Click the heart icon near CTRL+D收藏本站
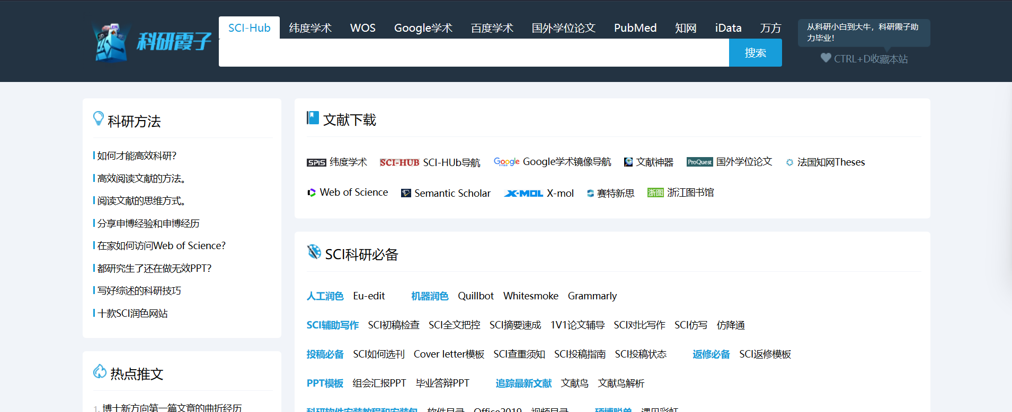The height and width of the screenshot is (412, 1012). (x=825, y=58)
